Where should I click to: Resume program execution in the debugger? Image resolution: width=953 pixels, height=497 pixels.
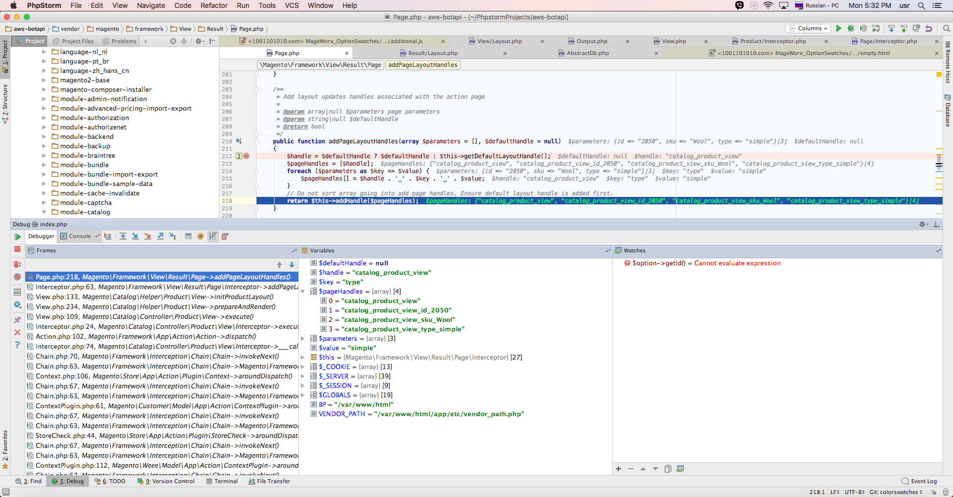pos(17,237)
